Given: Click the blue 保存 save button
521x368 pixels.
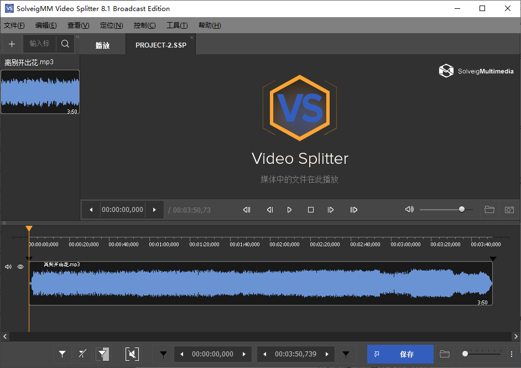Looking at the screenshot, I should [x=400, y=354].
